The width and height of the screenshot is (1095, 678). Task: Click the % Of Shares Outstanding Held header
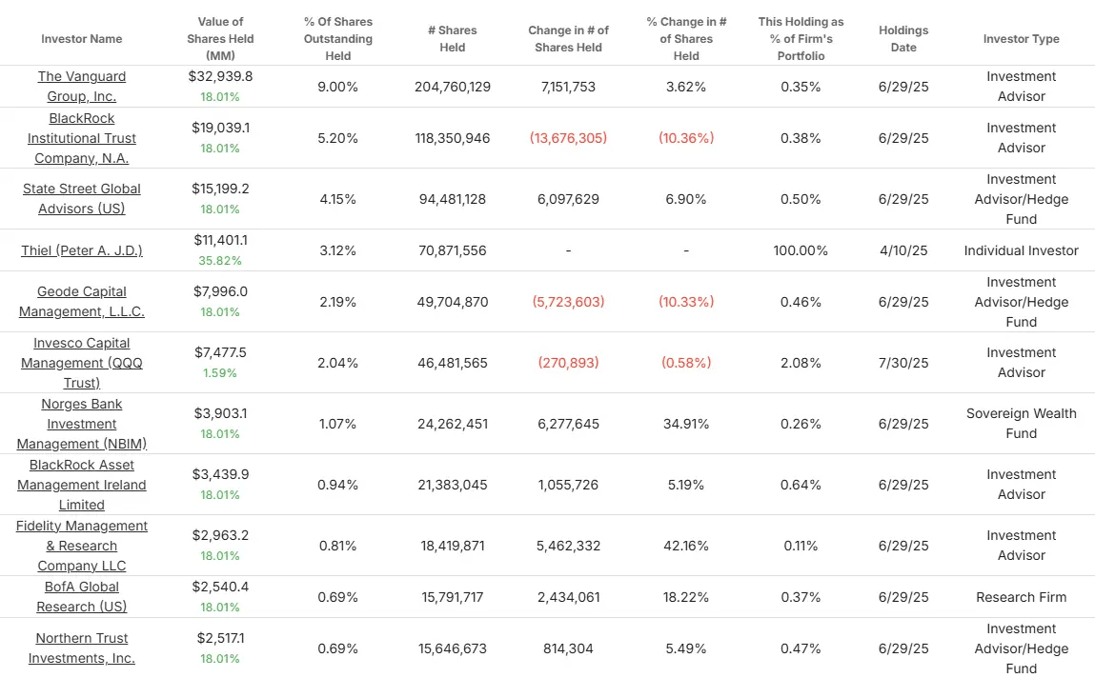click(338, 39)
